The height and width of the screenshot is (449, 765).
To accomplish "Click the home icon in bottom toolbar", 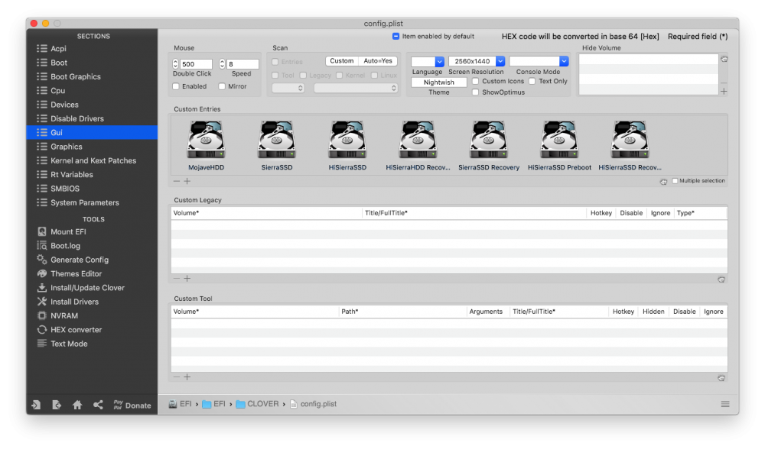I will click(77, 405).
